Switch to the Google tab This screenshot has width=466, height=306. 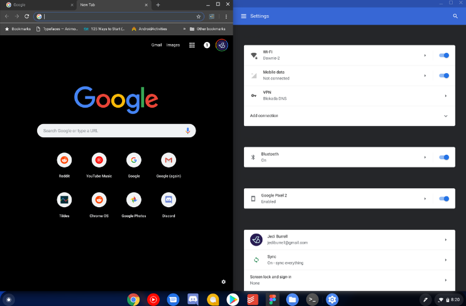[x=38, y=5]
